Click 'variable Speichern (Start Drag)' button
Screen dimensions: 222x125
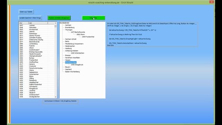click(30, 18)
